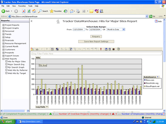Open the Web Hits By Referrer report
Viewport: 166px width, 124px height.
(x=18, y=70)
